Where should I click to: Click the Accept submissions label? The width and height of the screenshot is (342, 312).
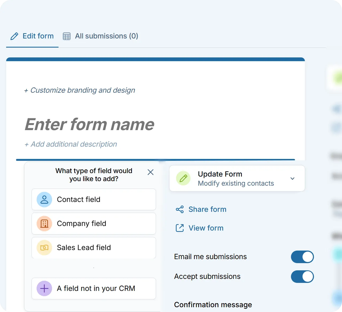(207, 276)
